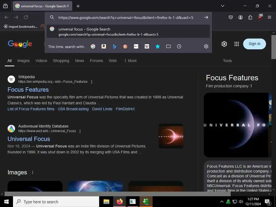Open search settings gear in URL dropdown
The image size is (276, 207).
(206, 46)
